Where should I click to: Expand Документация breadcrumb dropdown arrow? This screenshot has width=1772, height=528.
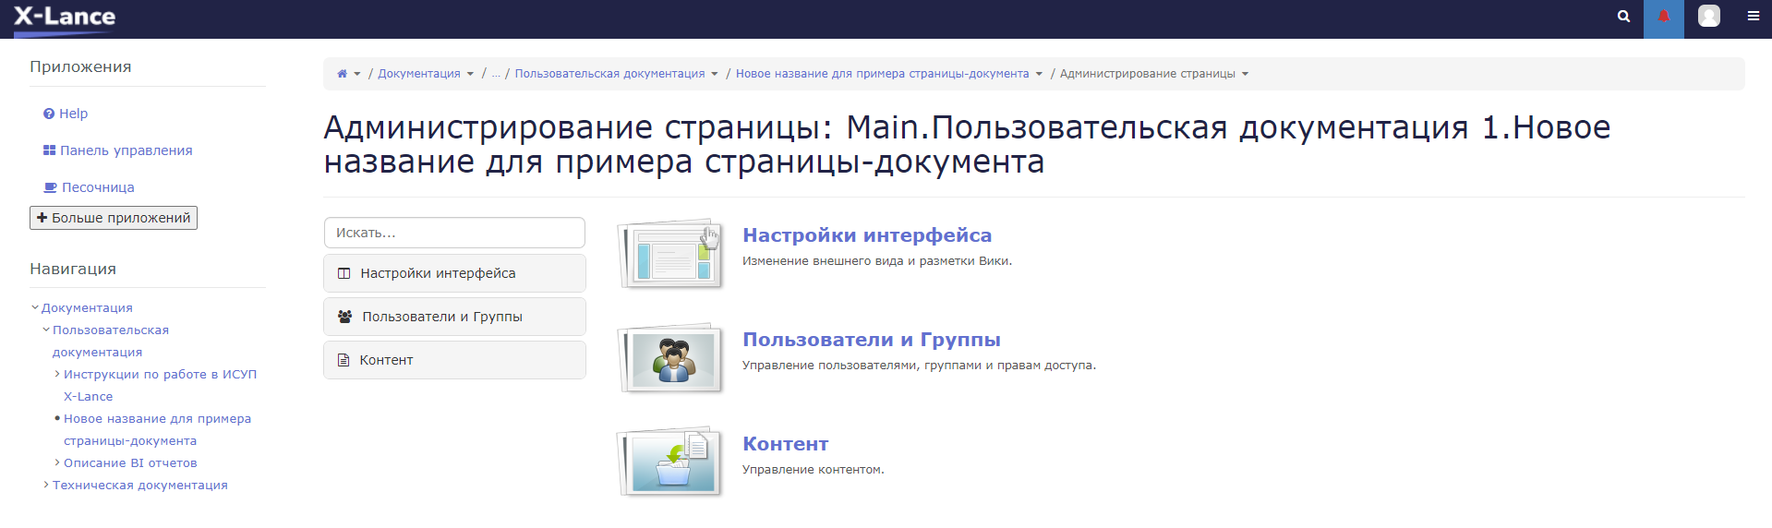tap(470, 74)
